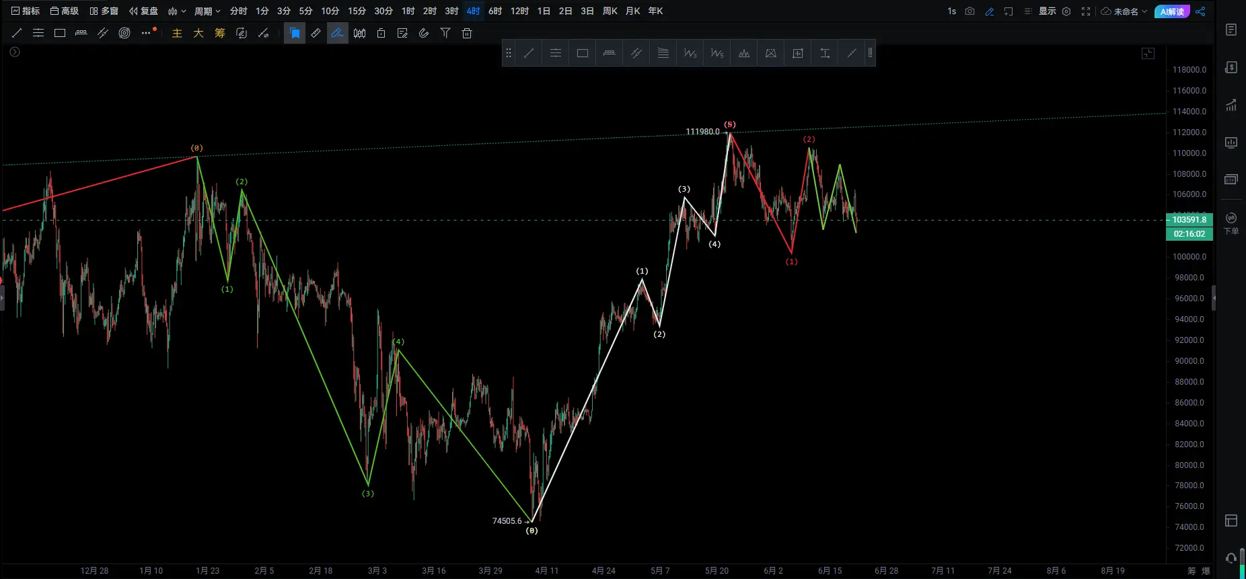This screenshot has width=1246, height=579.
Task: Select the 1日 timeframe
Action: (544, 11)
